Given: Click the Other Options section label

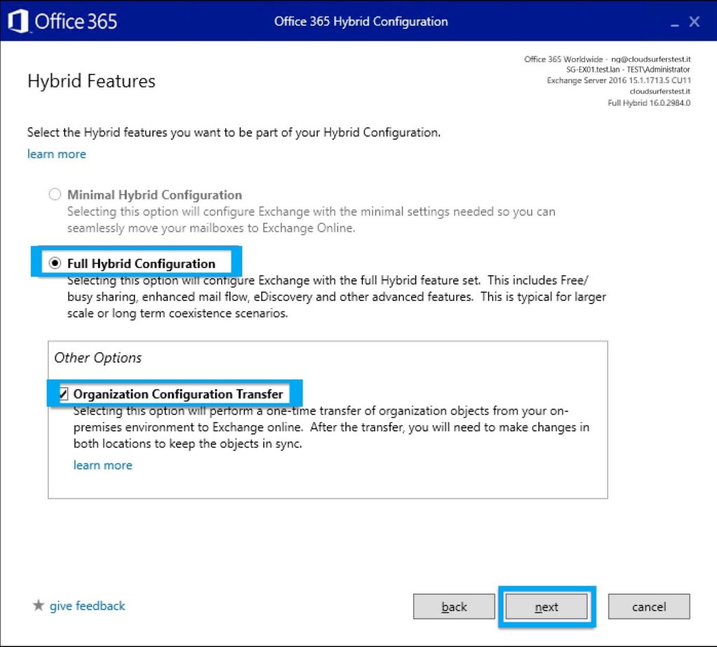Looking at the screenshot, I should point(98,358).
